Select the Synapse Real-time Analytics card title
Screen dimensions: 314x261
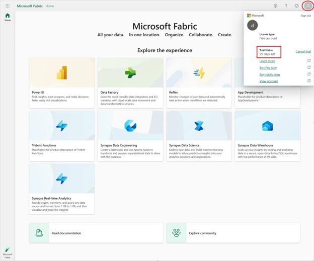[51, 198]
